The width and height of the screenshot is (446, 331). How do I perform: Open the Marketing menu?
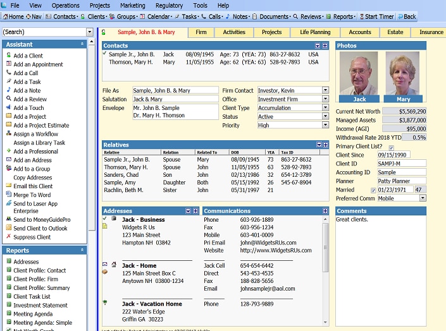(x=133, y=6)
